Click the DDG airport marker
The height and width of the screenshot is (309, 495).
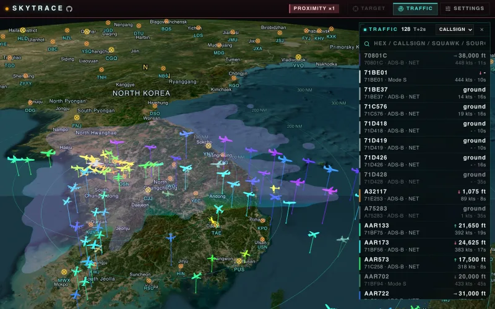(30, 103)
